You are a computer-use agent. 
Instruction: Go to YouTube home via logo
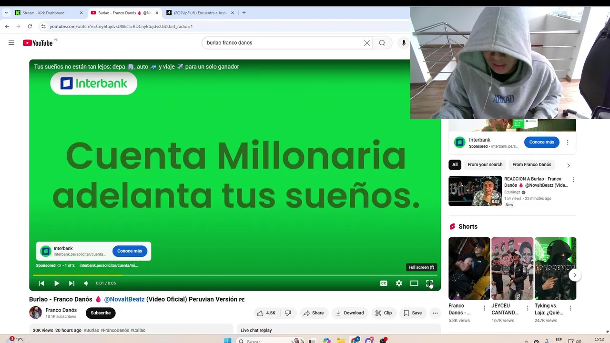38,43
